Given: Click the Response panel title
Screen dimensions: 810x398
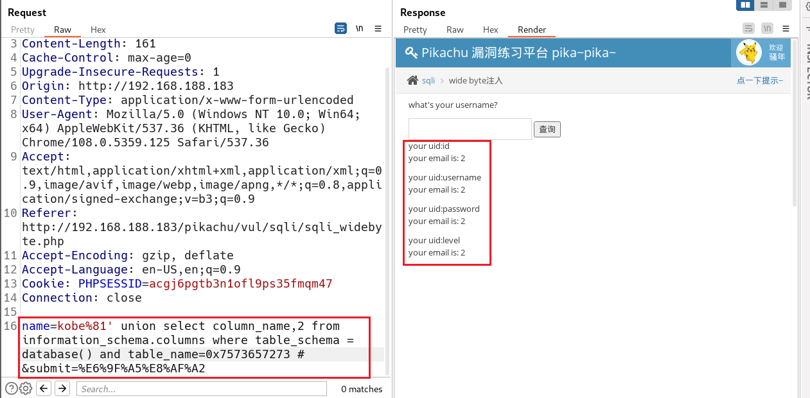Looking at the screenshot, I should click(x=423, y=12).
